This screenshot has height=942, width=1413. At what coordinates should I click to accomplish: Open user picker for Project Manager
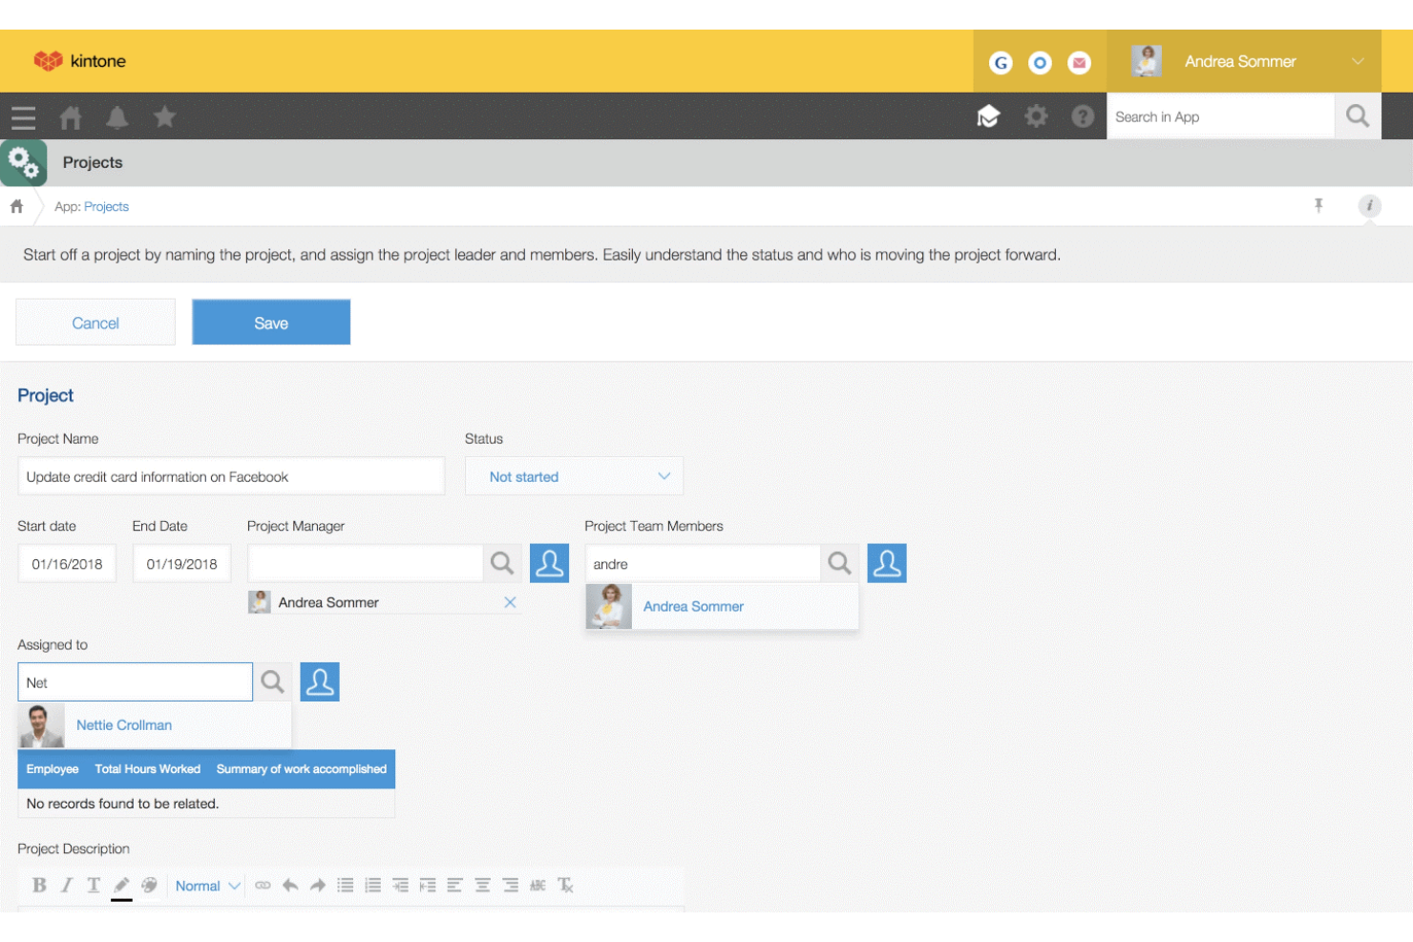(549, 563)
